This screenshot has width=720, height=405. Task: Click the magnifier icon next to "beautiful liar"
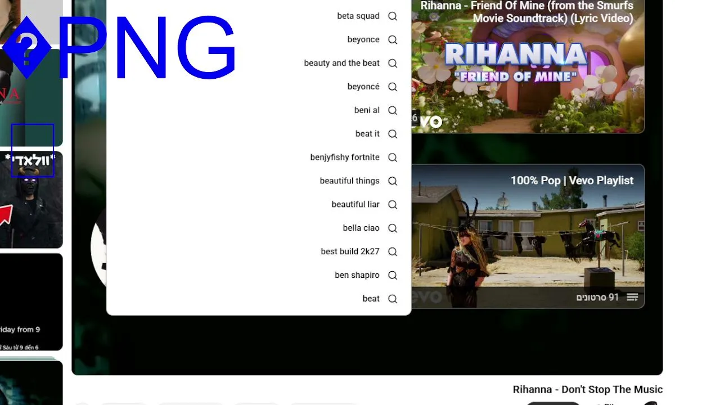[x=393, y=205]
